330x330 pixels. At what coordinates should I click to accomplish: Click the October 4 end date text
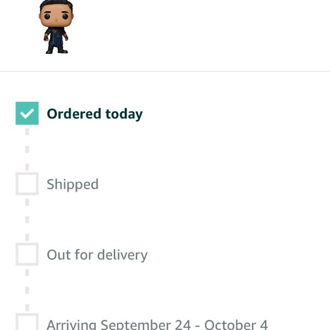tap(236, 324)
